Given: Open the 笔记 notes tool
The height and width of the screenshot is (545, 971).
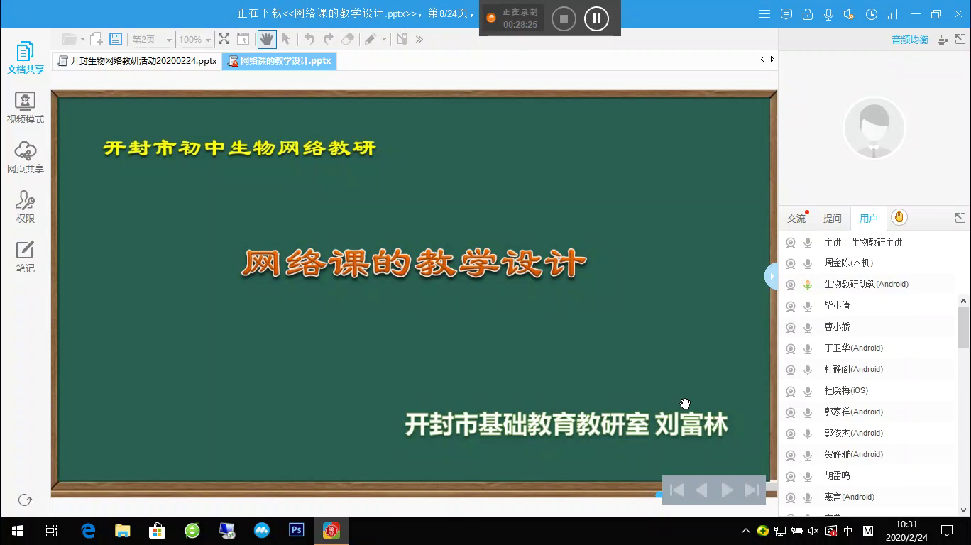Looking at the screenshot, I should coord(26,256).
